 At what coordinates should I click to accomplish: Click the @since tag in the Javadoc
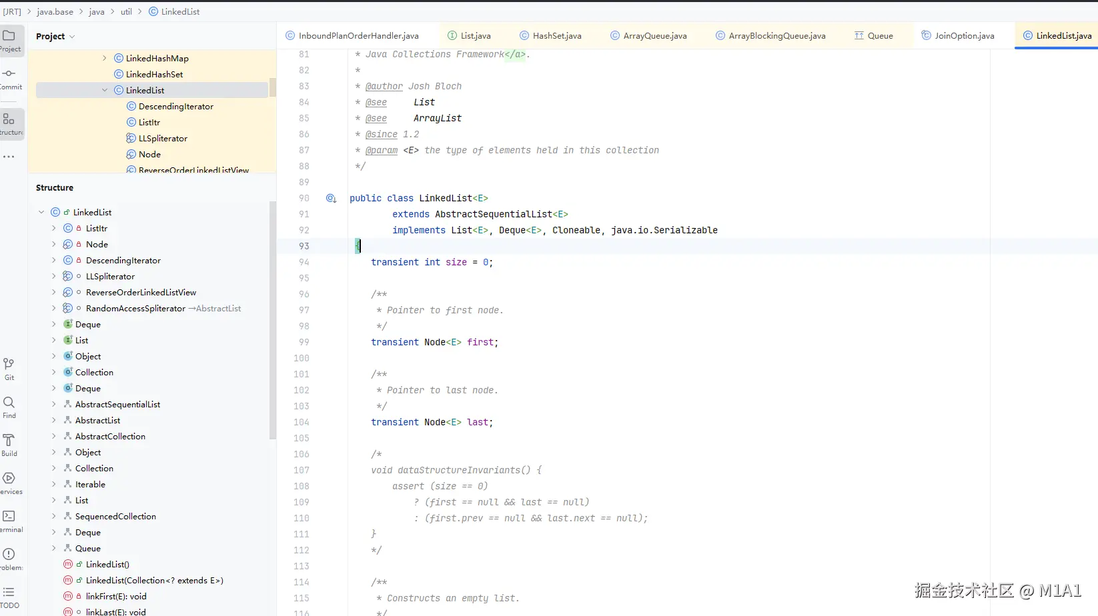[x=382, y=134]
